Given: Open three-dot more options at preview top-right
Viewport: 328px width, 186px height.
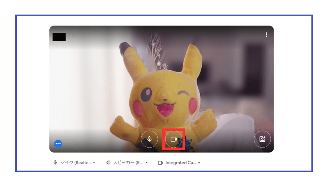Looking at the screenshot, I should point(266,35).
